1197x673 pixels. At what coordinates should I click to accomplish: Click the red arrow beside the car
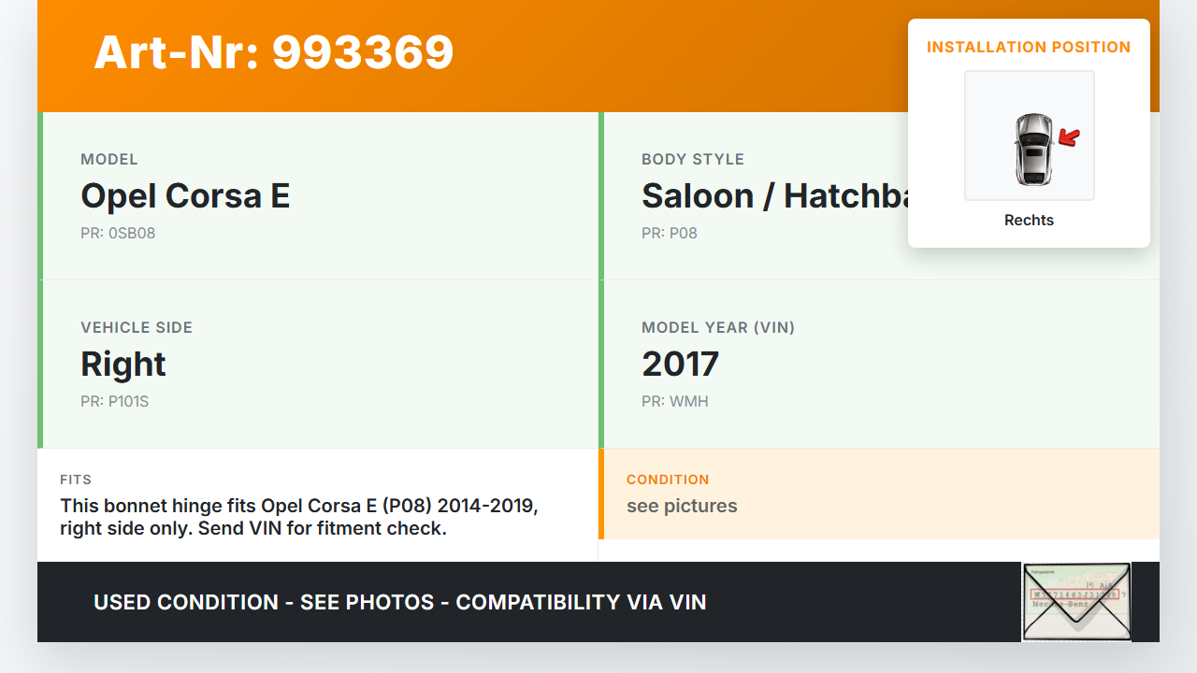click(x=1069, y=138)
